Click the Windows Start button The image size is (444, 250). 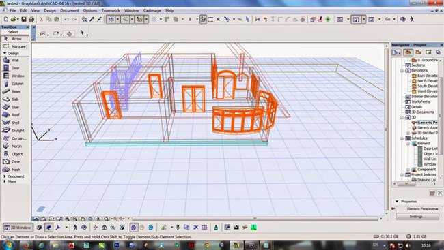pyautogui.click(x=9, y=245)
